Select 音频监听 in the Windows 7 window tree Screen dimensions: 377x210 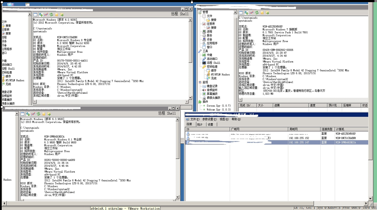(212, 90)
